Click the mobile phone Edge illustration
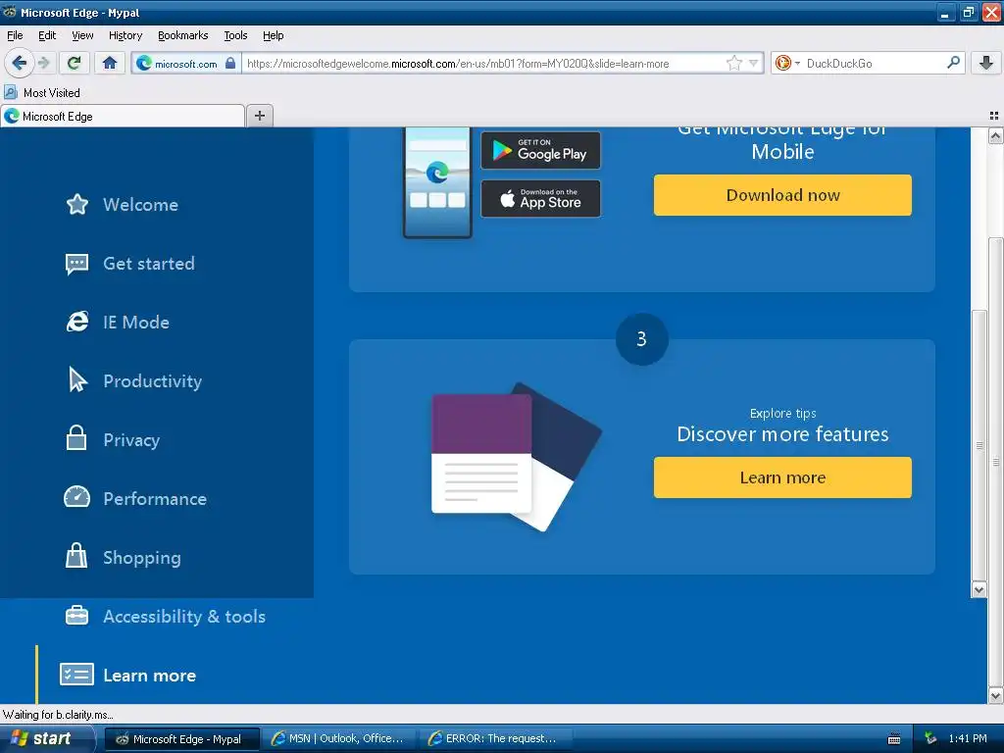The image size is (1004, 753). click(437, 181)
